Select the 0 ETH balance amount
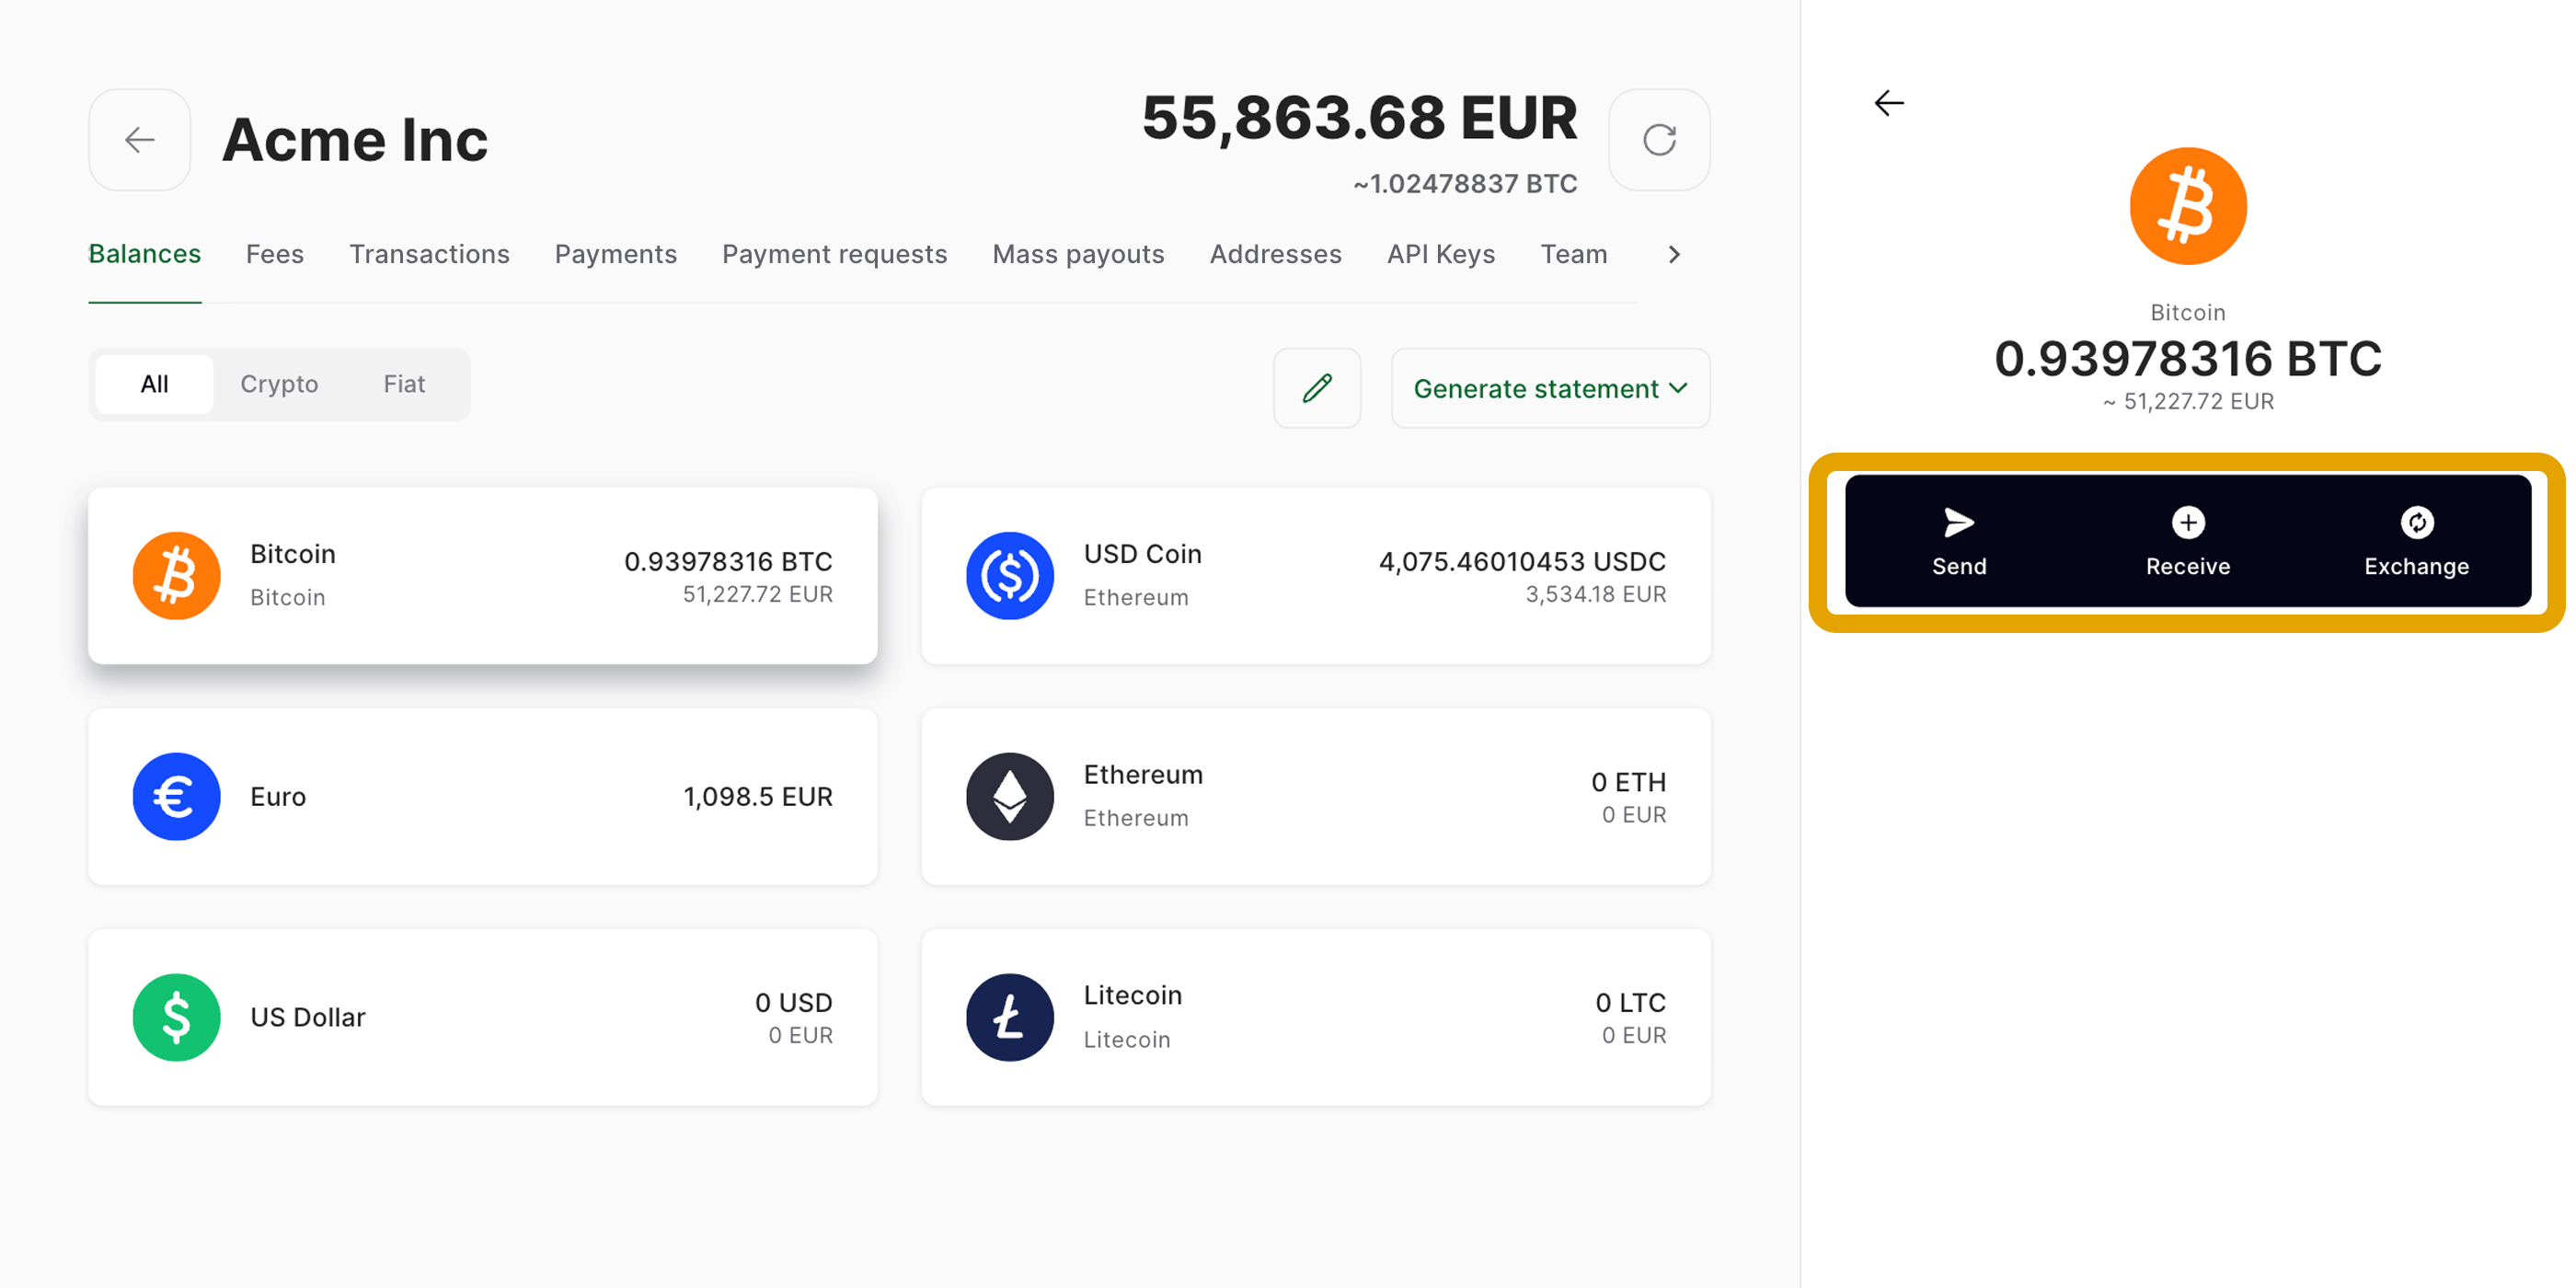The height and width of the screenshot is (1288, 2576). pyautogui.click(x=1628, y=782)
